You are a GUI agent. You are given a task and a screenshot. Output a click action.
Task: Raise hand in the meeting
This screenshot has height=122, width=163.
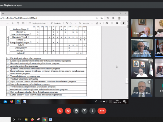pyautogui.click(x=76, y=111)
